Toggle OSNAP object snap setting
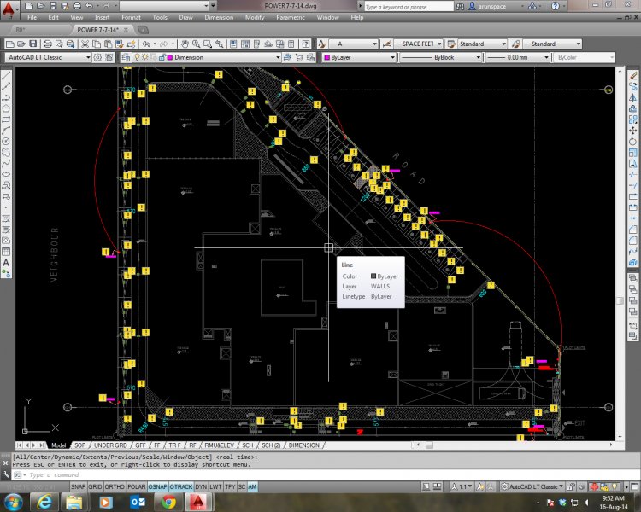The image size is (641, 512). (158, 486)
